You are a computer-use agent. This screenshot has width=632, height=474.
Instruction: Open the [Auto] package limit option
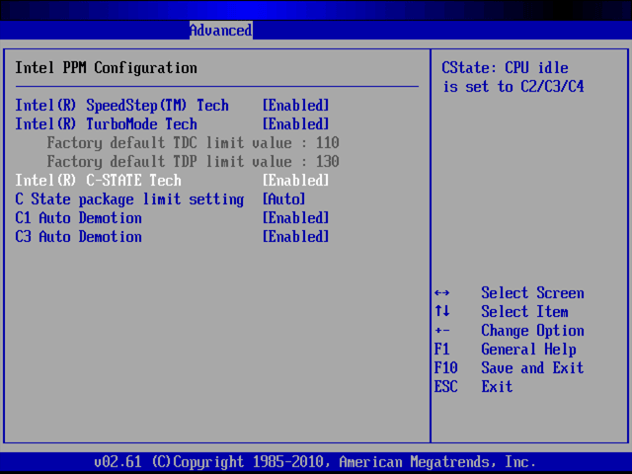tap(283, 199)
